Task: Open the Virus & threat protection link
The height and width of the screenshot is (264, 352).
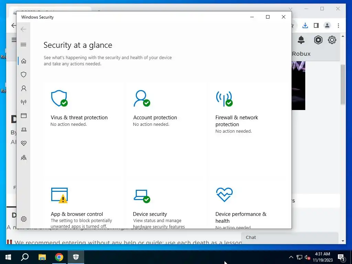Action: [x=79, y=118]
